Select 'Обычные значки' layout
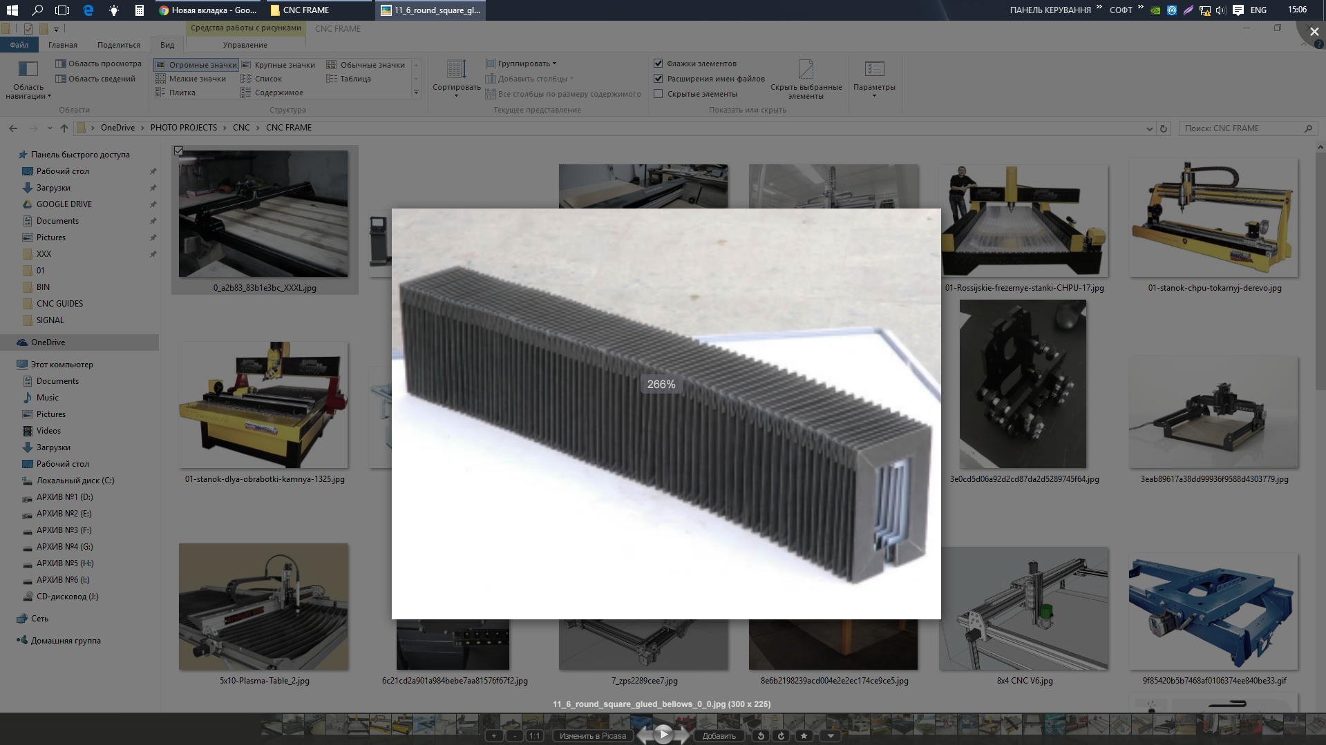1326x745 pixels. pyautogui.click(x=366, y=65)
